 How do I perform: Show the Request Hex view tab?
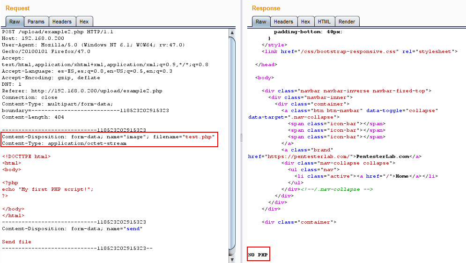point(84,22)
